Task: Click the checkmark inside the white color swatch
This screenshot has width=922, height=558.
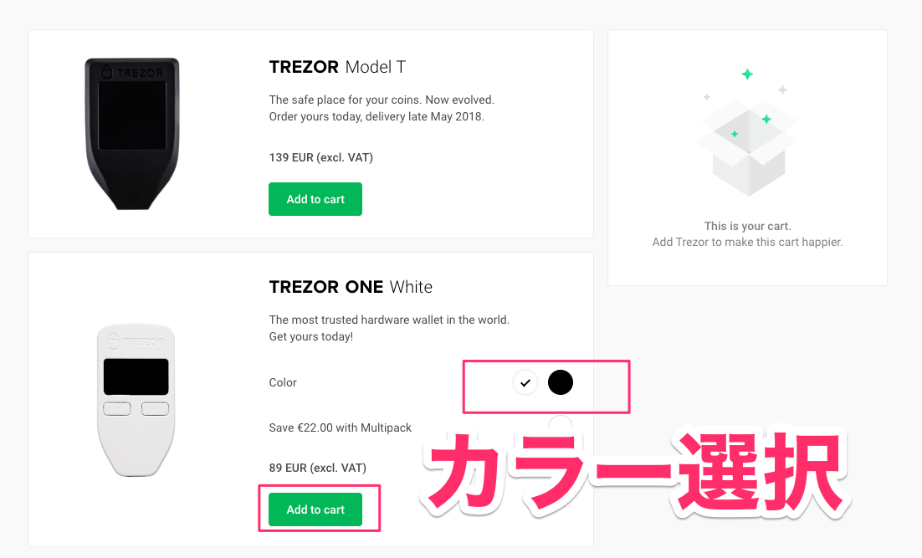Action: (525, 382)
